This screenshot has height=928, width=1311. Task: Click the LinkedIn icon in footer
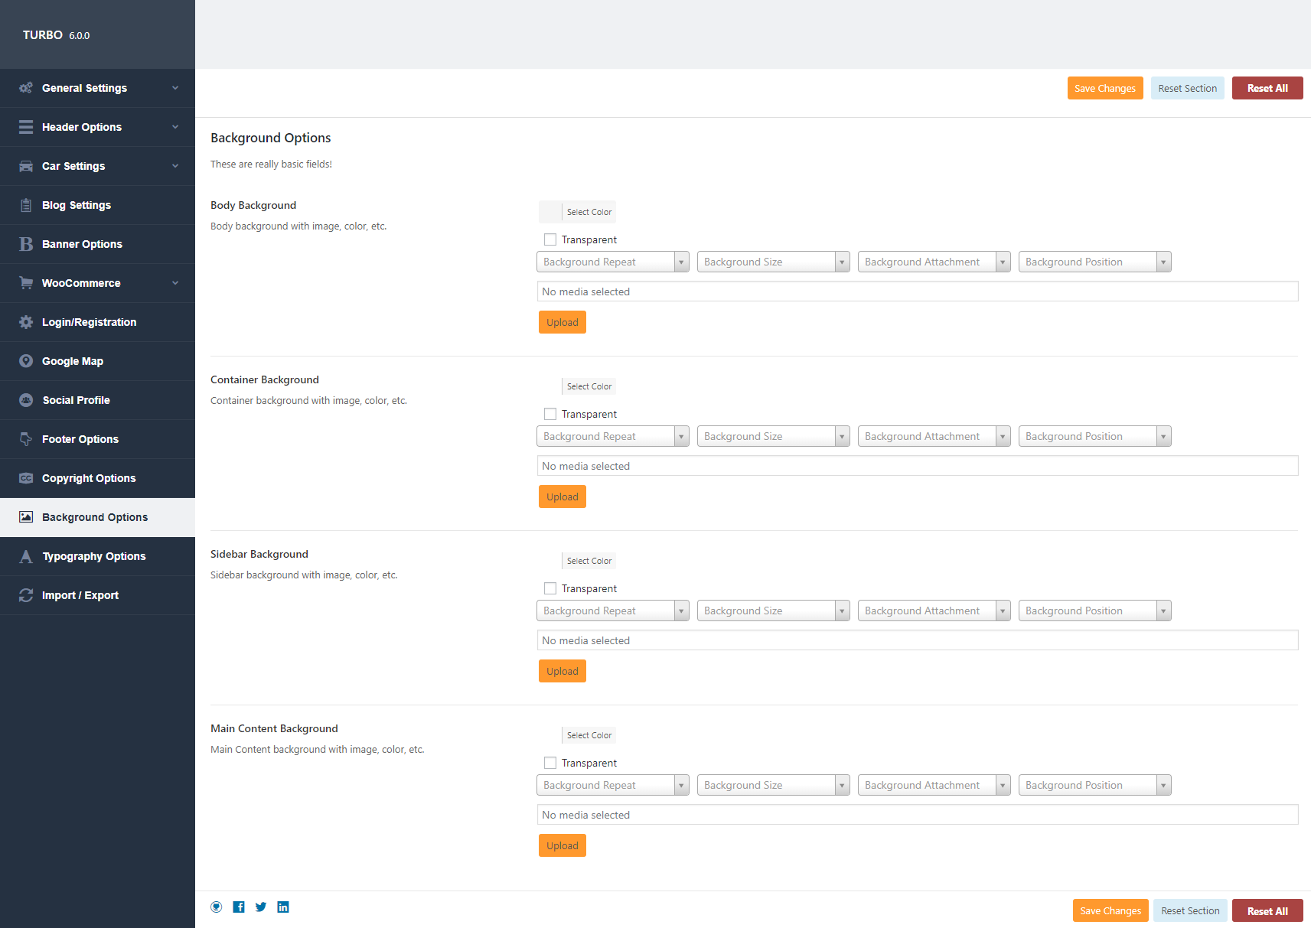pos(283,907)
